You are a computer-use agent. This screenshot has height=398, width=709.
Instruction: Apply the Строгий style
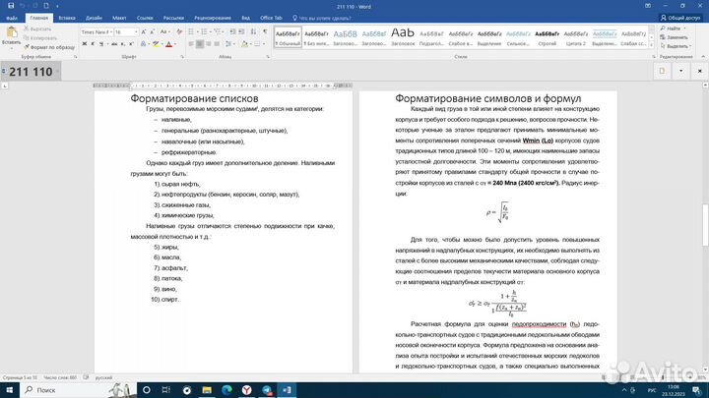547,37
